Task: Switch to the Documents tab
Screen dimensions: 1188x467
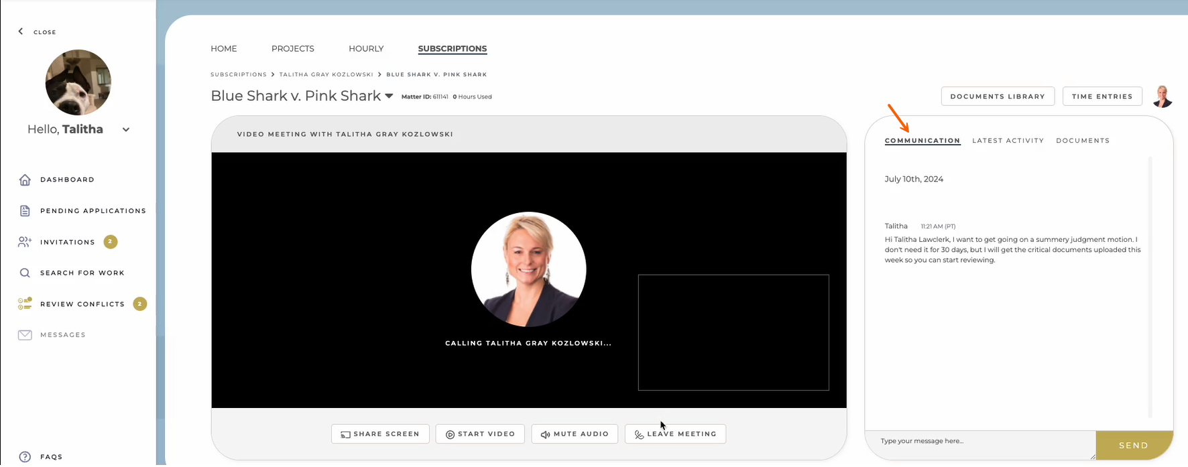Action: click(1083, 141)
